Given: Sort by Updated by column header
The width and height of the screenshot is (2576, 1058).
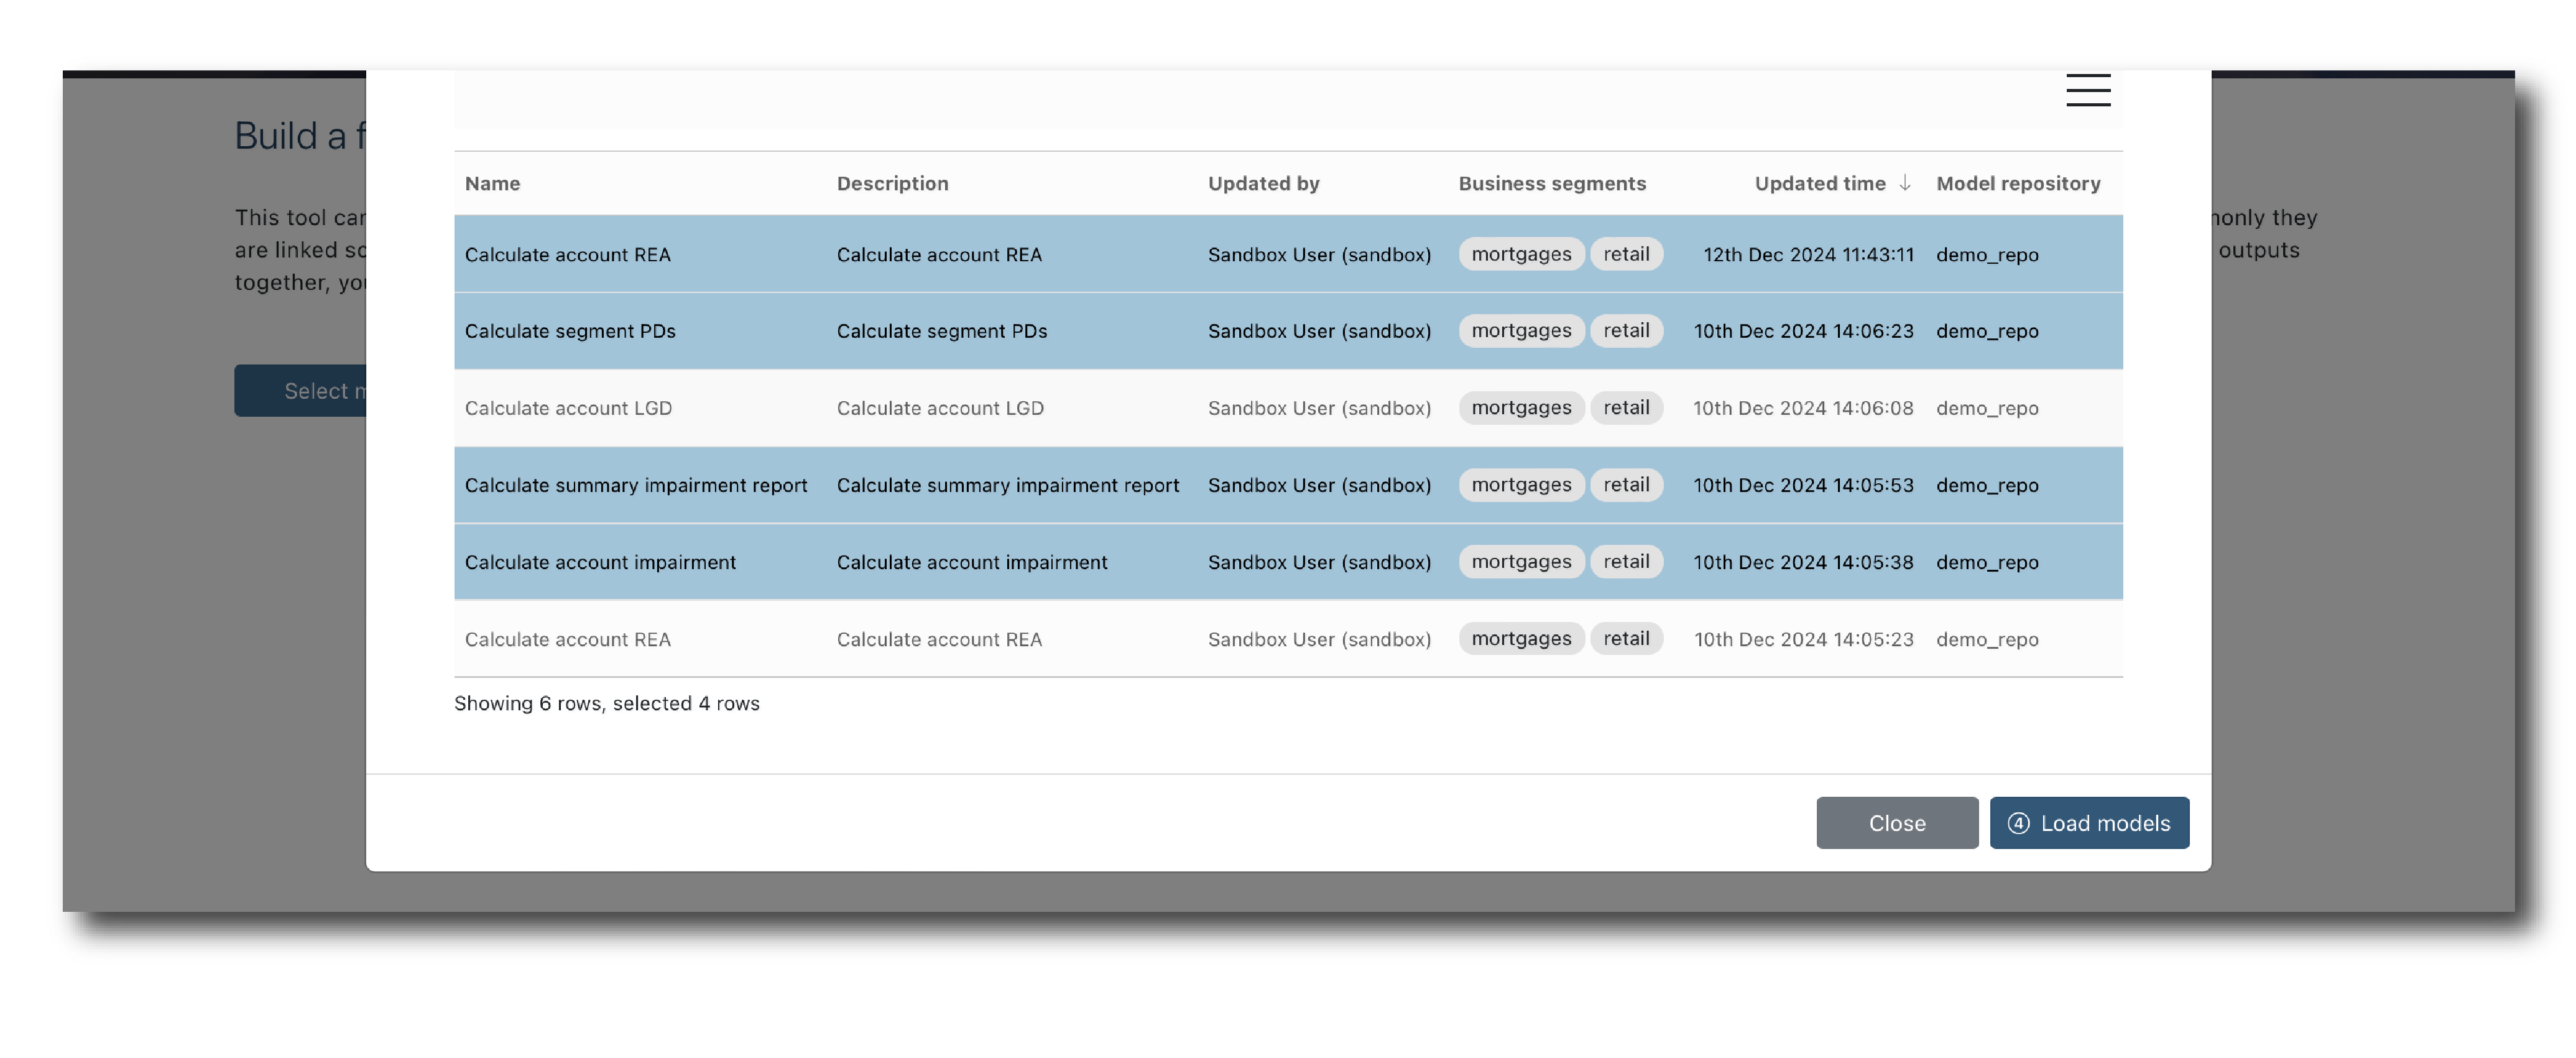Looking at the screenshot, I should pyautogui.click(x=1263, y=183).
